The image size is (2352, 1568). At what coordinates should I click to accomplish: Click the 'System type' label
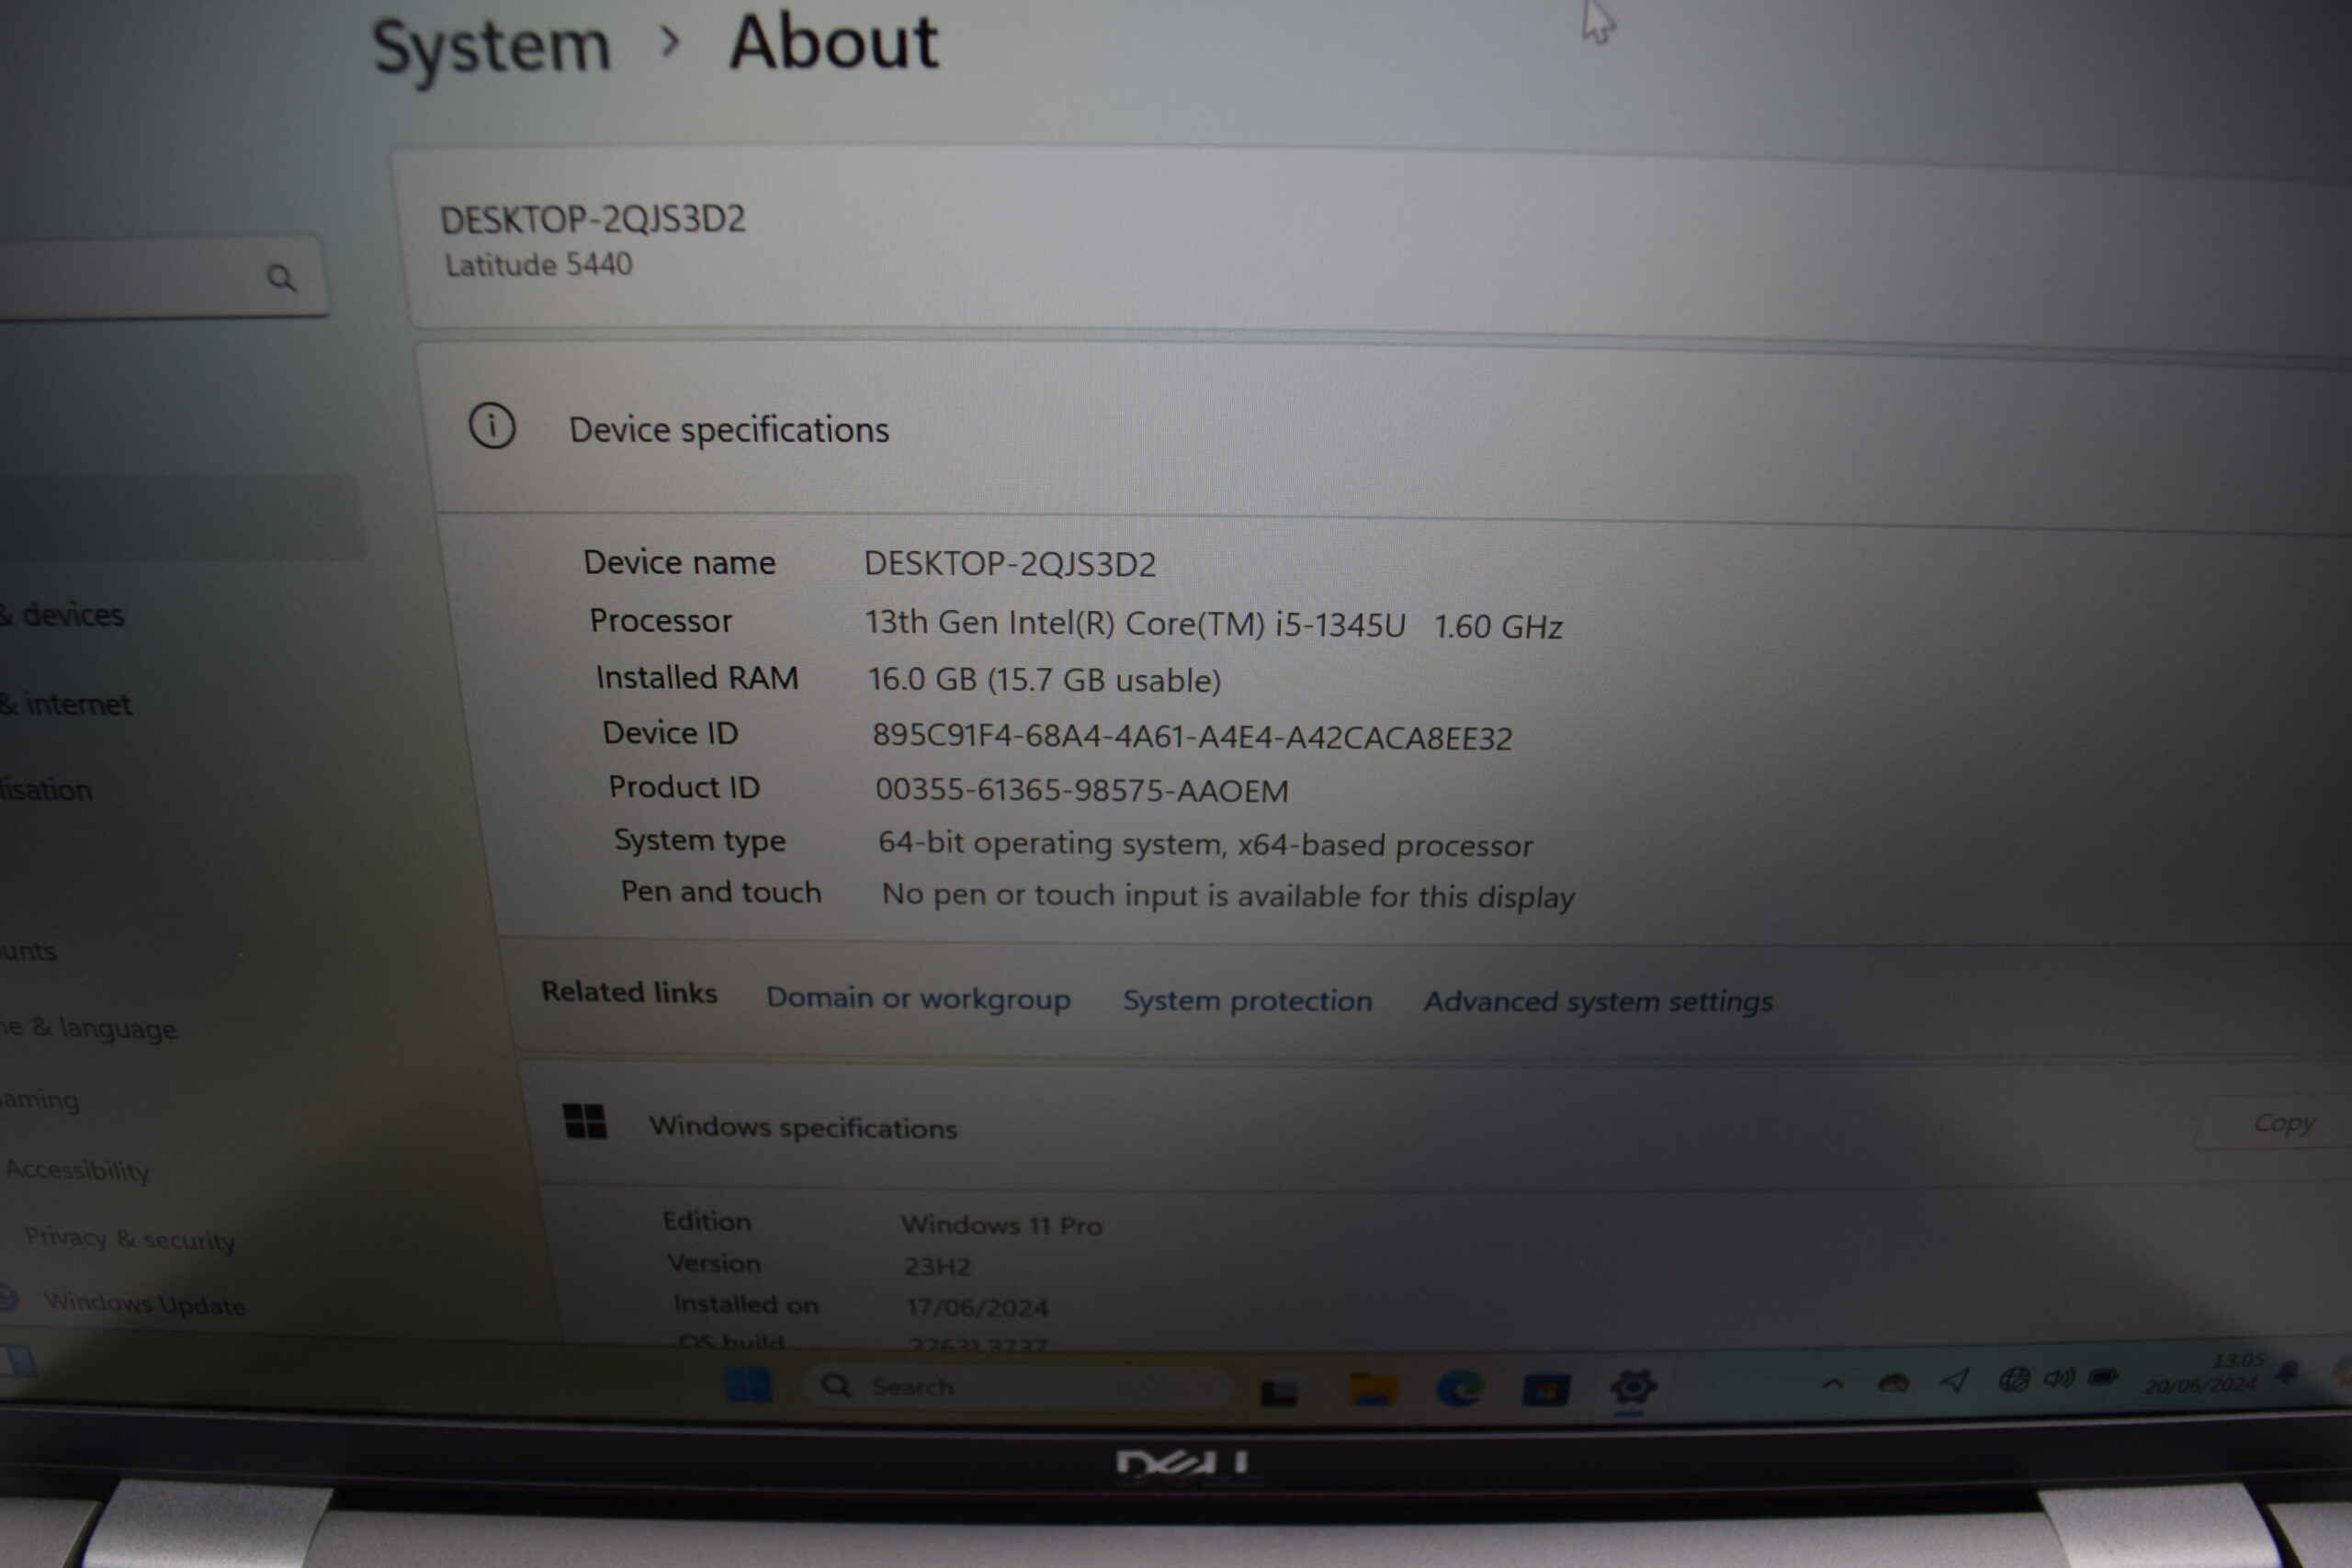tap(700, 840)
